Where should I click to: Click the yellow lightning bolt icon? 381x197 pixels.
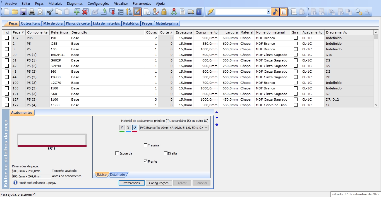click(210, 12)
